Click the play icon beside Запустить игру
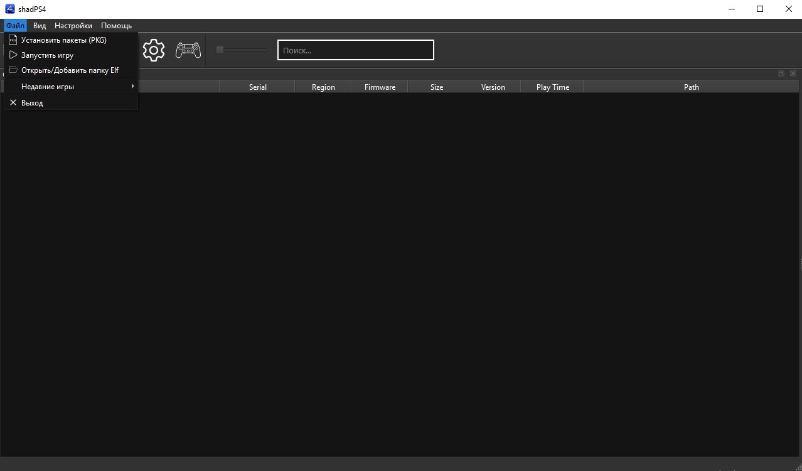 coord(13,55)
